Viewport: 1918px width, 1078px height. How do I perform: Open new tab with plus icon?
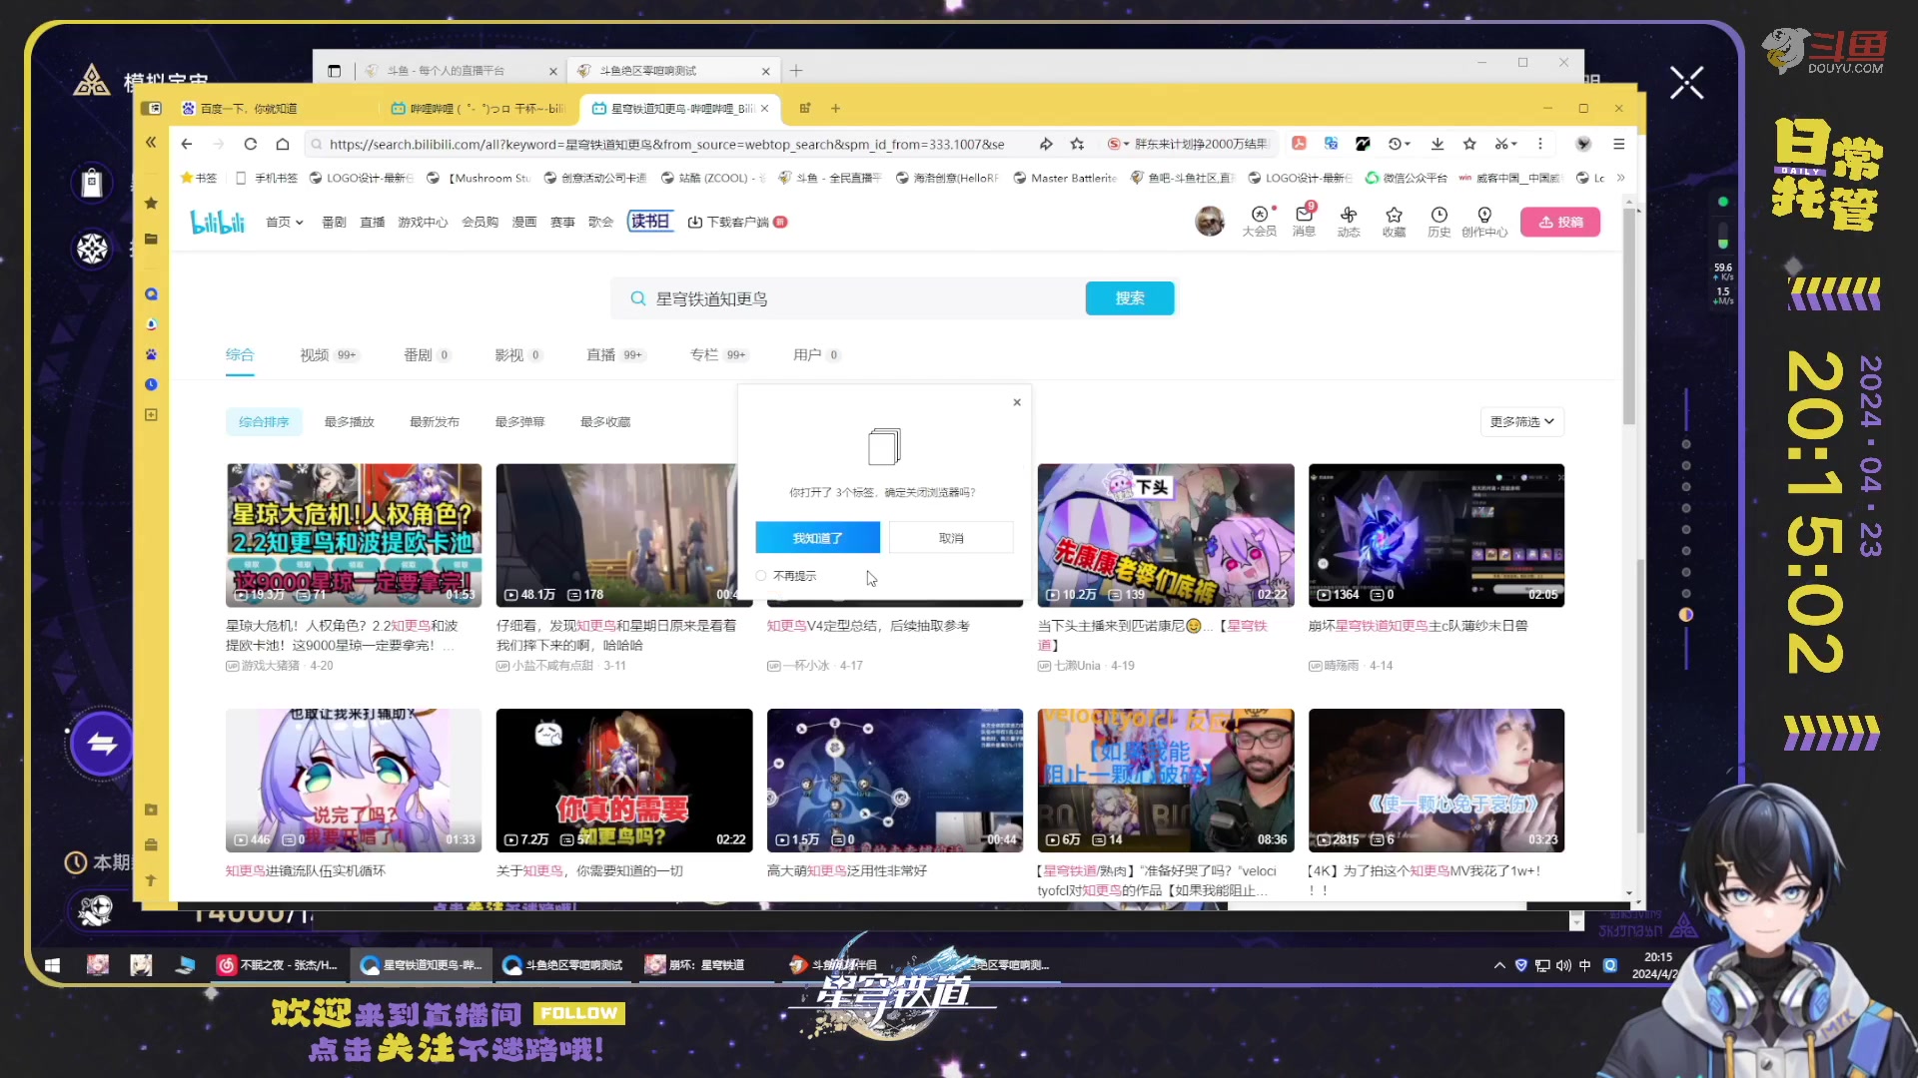coord(835,108)
